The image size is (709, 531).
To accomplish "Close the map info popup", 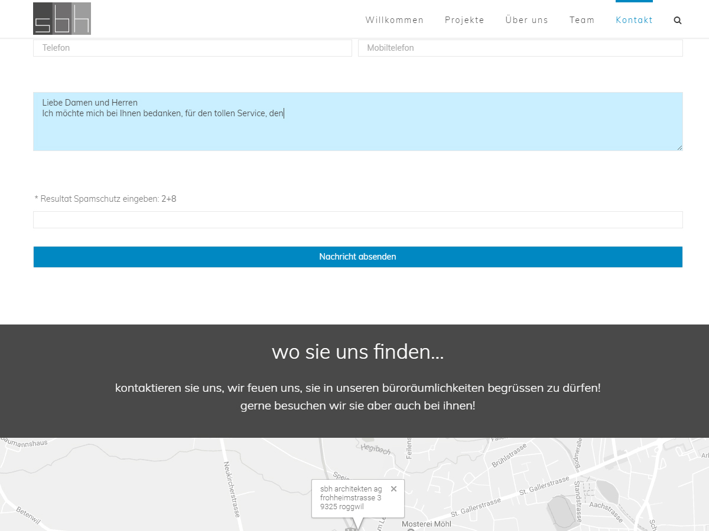I will [x=393, y=489].
